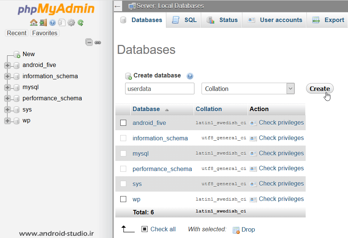Open phpMyAdmin documentation help icon
Screen dimensions: 348x238
click(52, 22)
